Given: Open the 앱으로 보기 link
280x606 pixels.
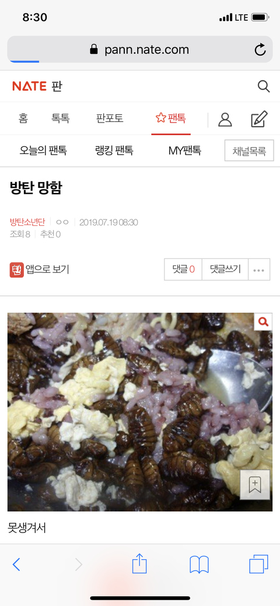Looking at the screenshot, I should tap(40, 269).
